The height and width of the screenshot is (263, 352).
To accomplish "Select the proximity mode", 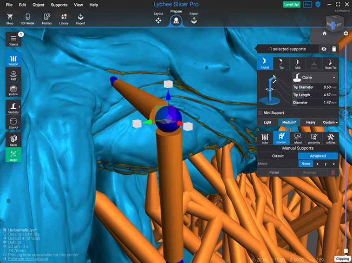I will click(x=314, y=138).
